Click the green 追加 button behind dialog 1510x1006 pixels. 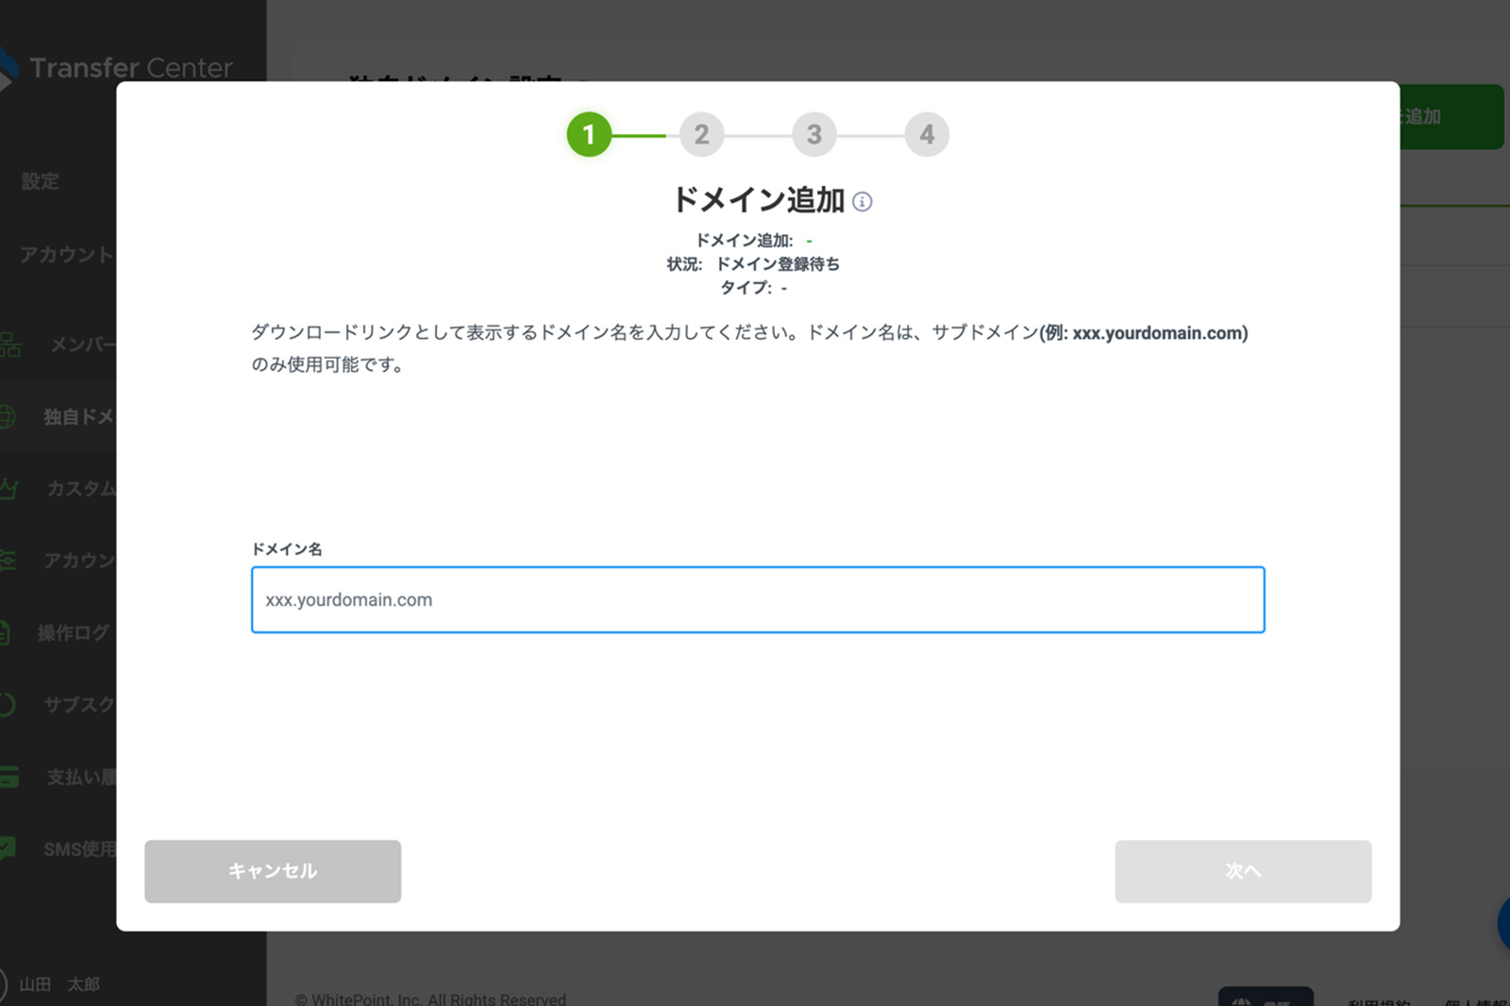click(1451, 117)
